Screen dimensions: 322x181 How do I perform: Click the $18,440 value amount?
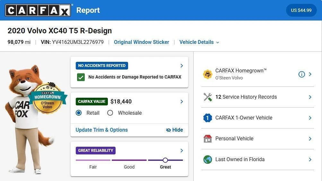[121, 102]
